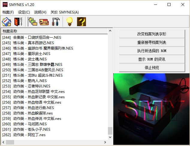
Task: Select [246] 幽游白书 魔界最强列传.NES
Action: point(37,48)
